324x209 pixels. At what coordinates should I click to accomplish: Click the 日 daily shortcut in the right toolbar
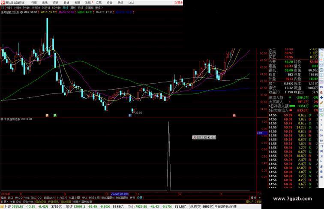321,146
